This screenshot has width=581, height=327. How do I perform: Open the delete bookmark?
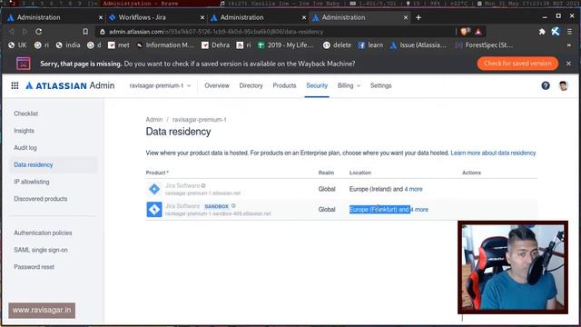point(337,45)
